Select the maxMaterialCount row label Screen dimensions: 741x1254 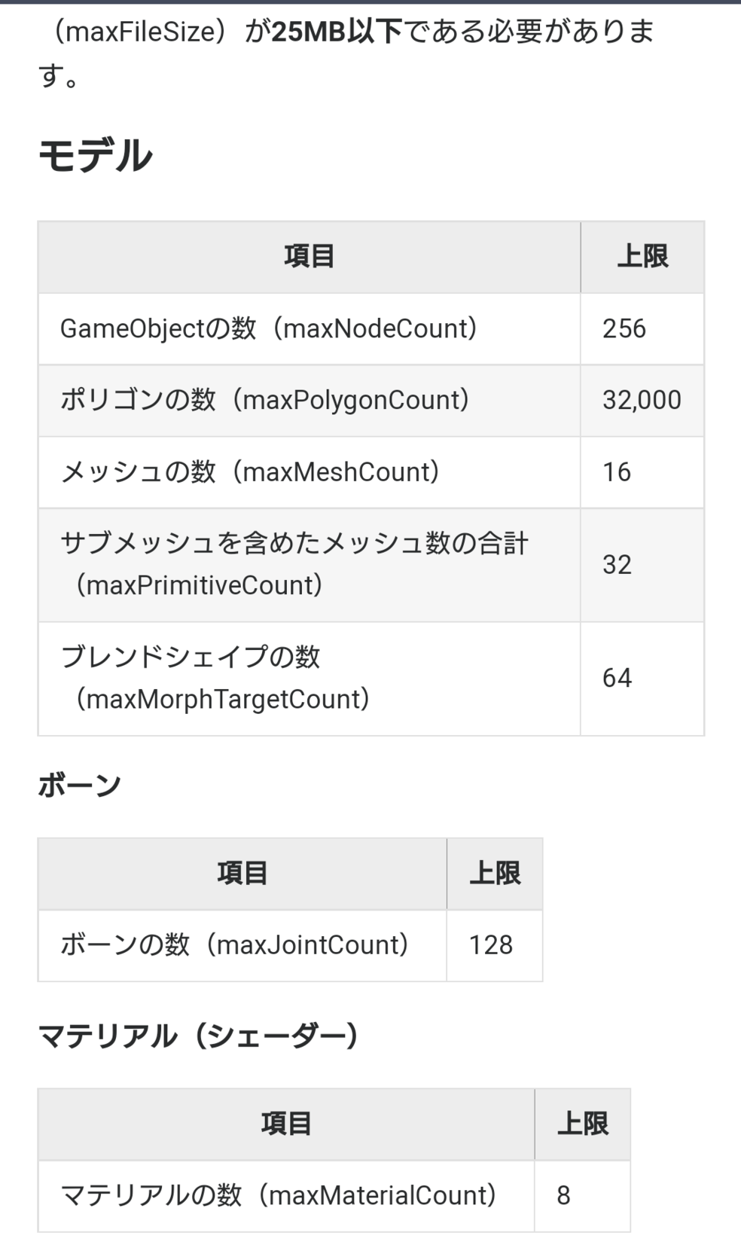[x=278, y=1195]
